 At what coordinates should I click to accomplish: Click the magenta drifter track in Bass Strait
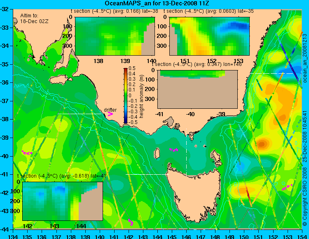coord(173,150)
